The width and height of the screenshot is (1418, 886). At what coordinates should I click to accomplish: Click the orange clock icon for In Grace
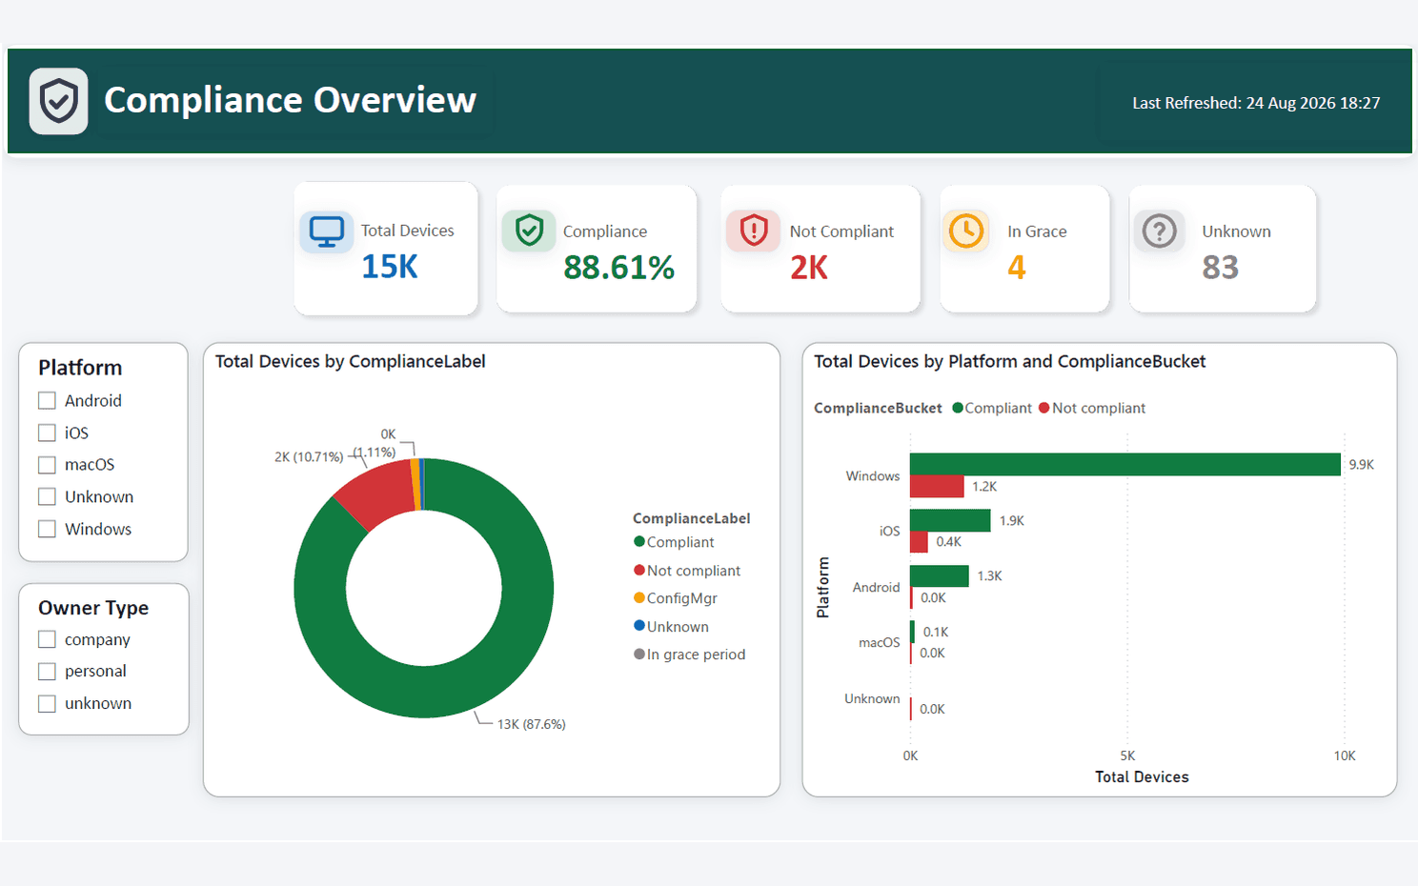[966, 231]
